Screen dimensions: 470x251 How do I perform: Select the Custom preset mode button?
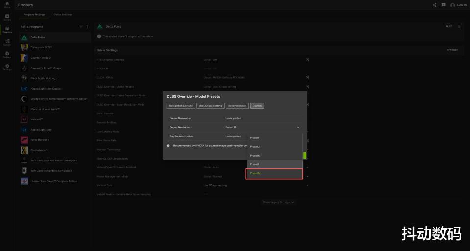point(257,106)
